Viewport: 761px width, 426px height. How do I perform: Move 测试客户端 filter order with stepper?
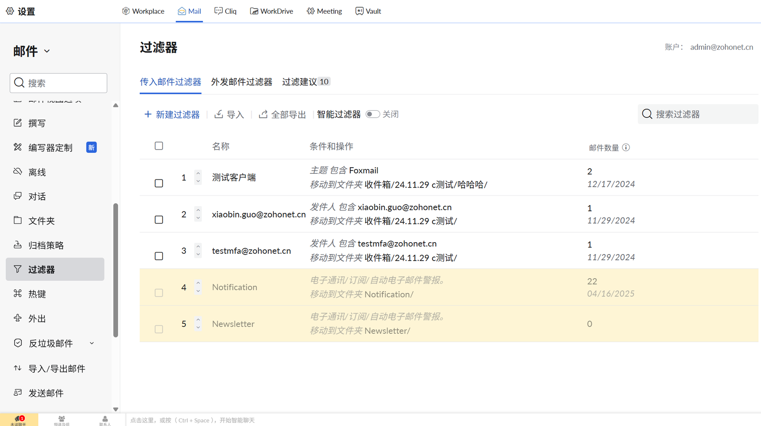pyautogui.click(x=198, y=177)
